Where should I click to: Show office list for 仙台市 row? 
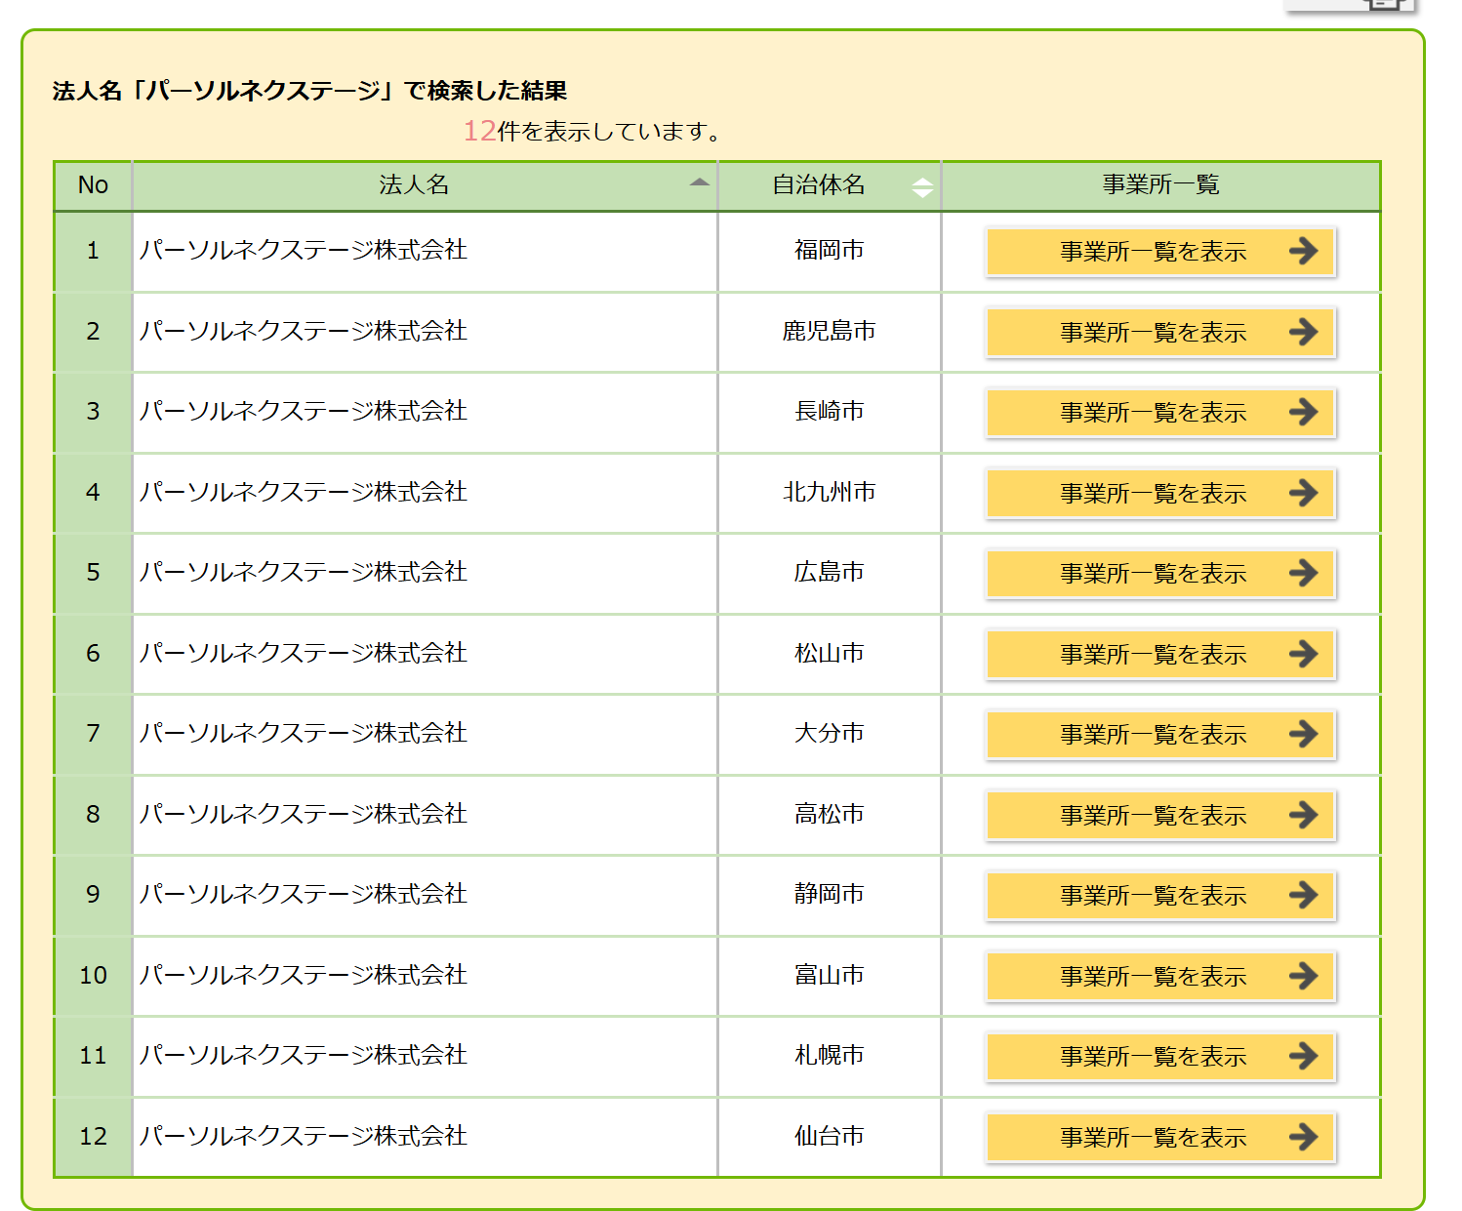[x=1160, y=1137]
